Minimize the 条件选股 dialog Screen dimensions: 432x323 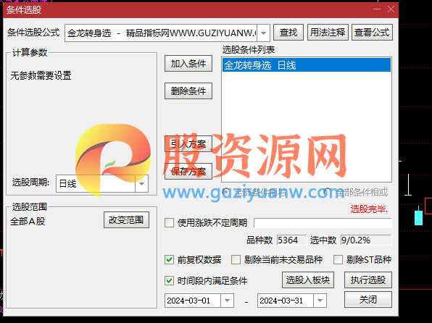click(x=377, y=9)
